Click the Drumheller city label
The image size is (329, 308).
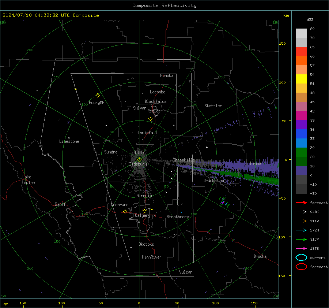tap(214, 181)
